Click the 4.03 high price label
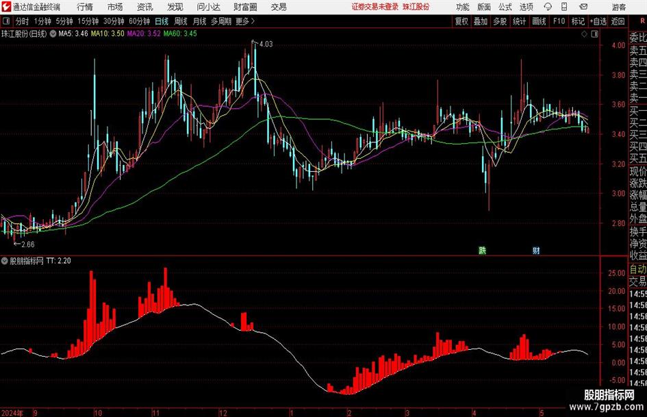 [x=266, y=45]
